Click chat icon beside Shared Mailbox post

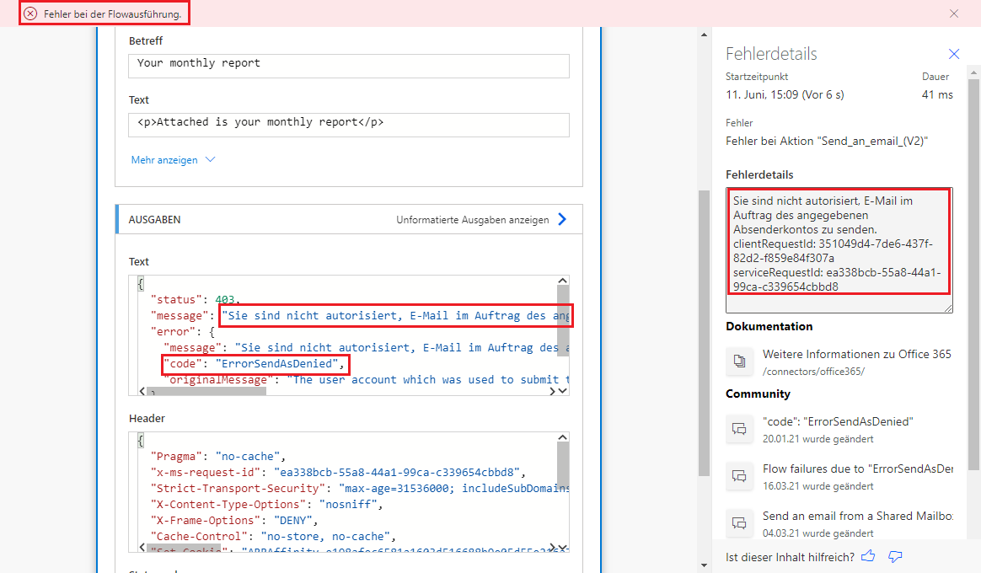[x=739, y=523]
